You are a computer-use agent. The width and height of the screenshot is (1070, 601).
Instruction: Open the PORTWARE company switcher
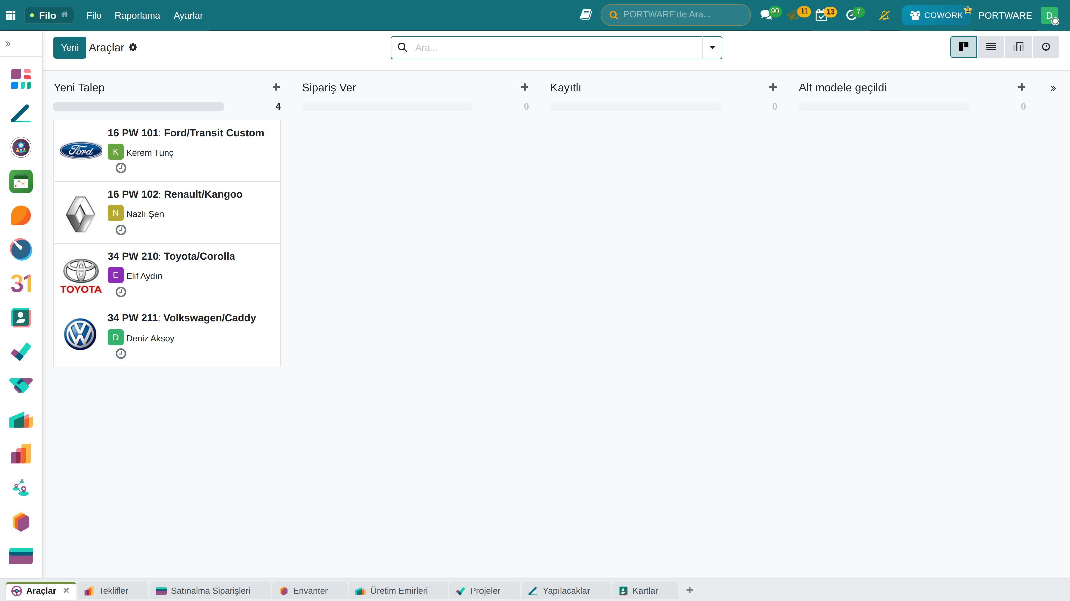click(1005, 15)
